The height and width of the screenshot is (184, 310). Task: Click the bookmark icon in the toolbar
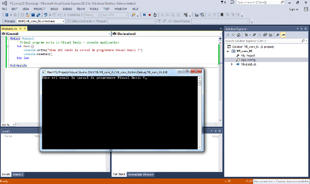pos(222,15)
